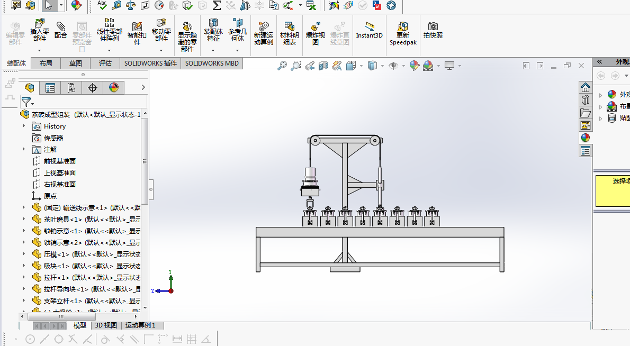The image size is (630, 346).
Task: Click the Section View icon
Action: click(x=323, y=66)
